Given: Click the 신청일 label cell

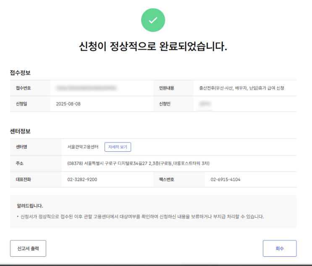Looking at the screenshot, I should (x=30, y=104).
